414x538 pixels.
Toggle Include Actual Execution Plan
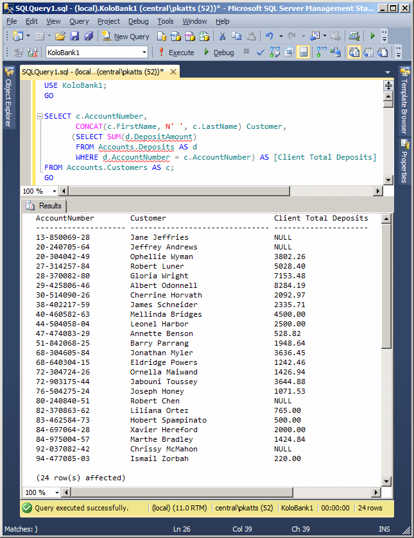coord(322,52)
